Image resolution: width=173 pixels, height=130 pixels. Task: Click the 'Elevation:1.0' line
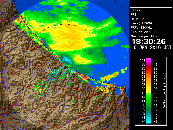coord(143,32)
